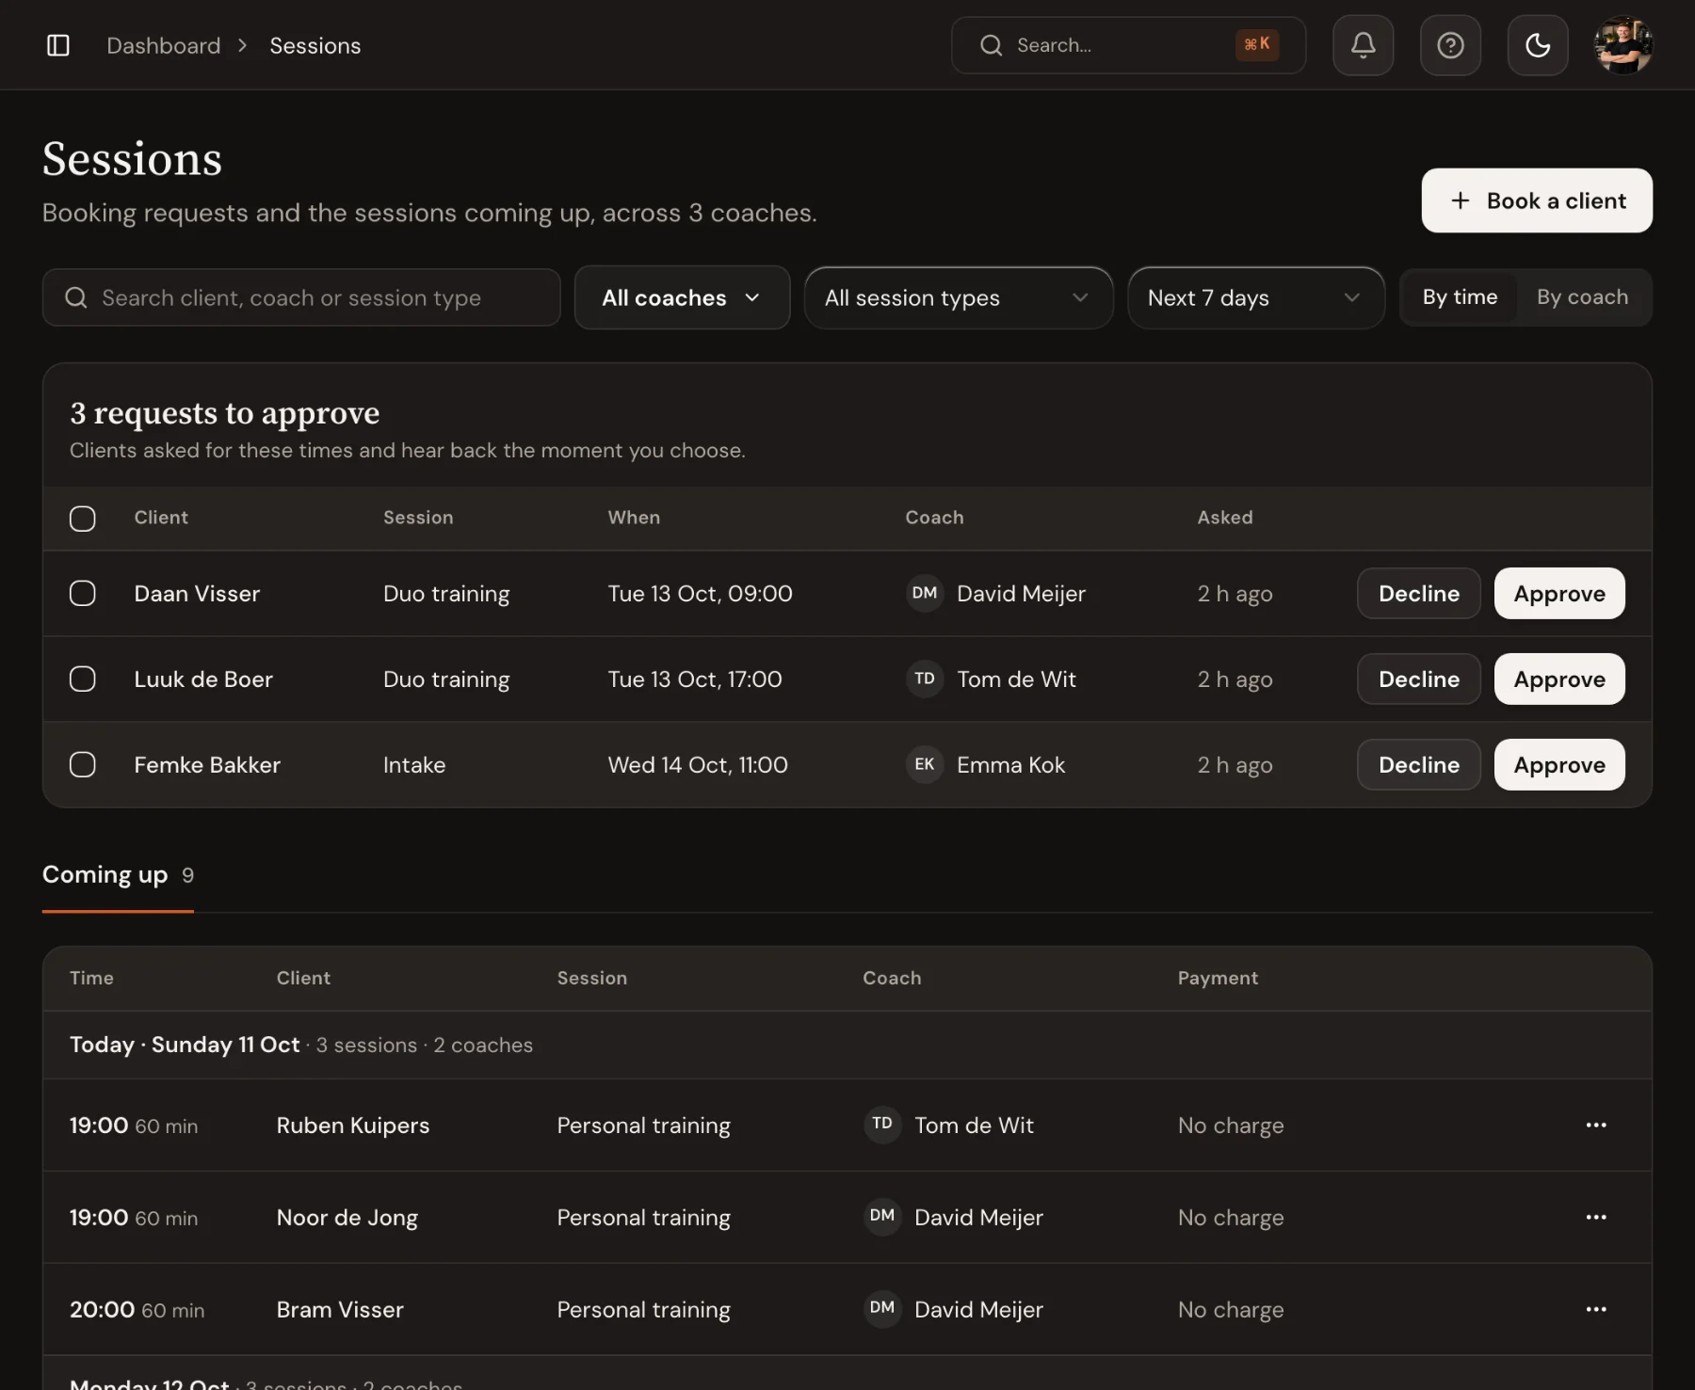The image size is (1695, 1390).
Task: Click the Sessions breadcrumb
Action: 315,45
